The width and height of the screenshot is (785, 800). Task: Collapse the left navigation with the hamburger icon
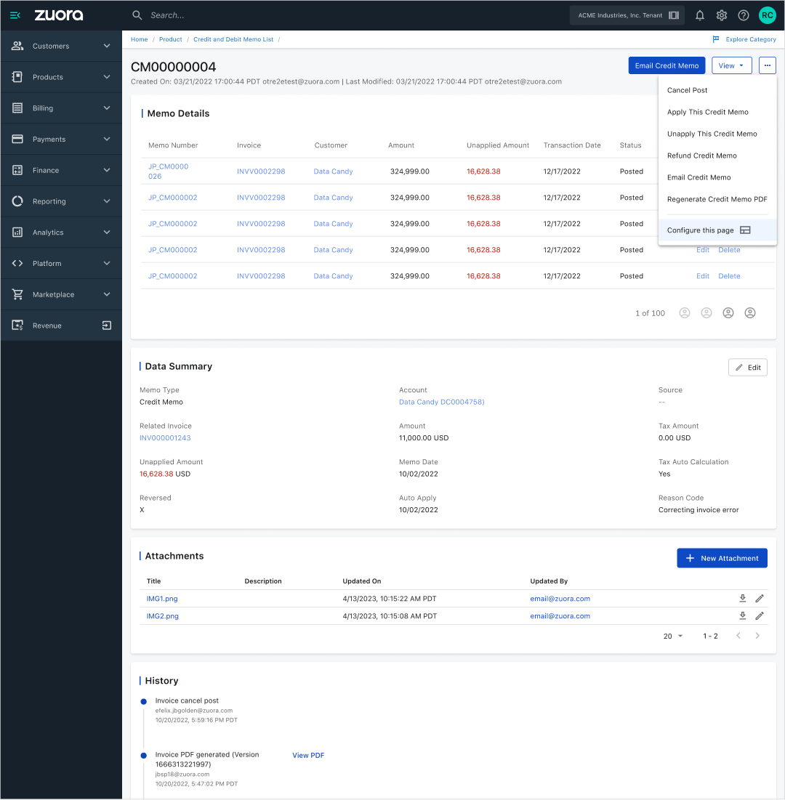tap(15, 15)
